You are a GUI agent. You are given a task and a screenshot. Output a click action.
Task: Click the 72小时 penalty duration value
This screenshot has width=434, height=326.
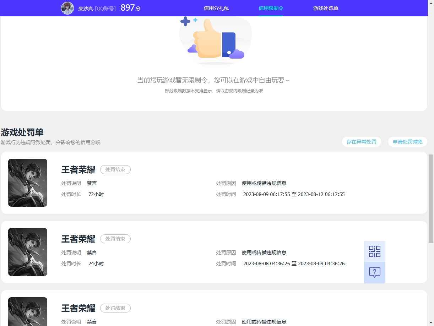pyautogui.click(x=96, y=195)
